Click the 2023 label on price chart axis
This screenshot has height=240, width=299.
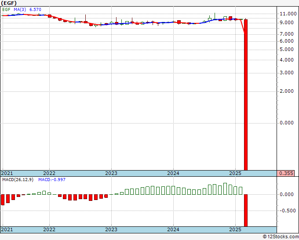pos(111,173)
